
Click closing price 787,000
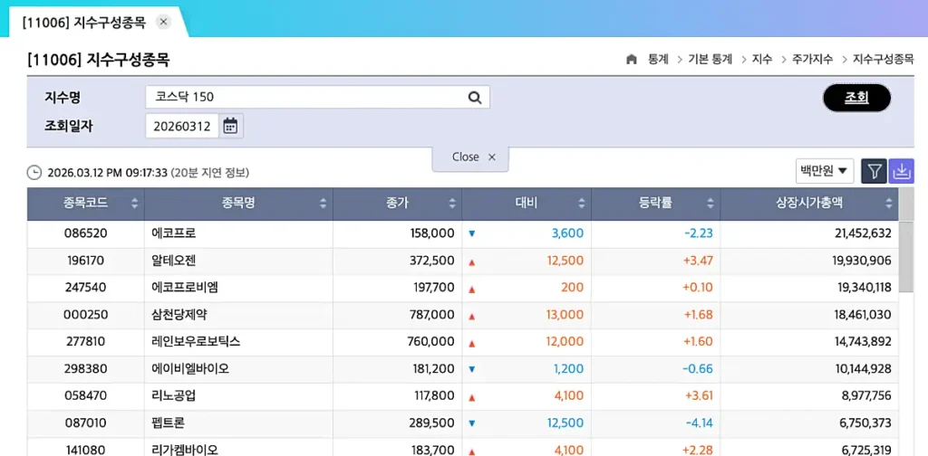click(x=432, y=315)
